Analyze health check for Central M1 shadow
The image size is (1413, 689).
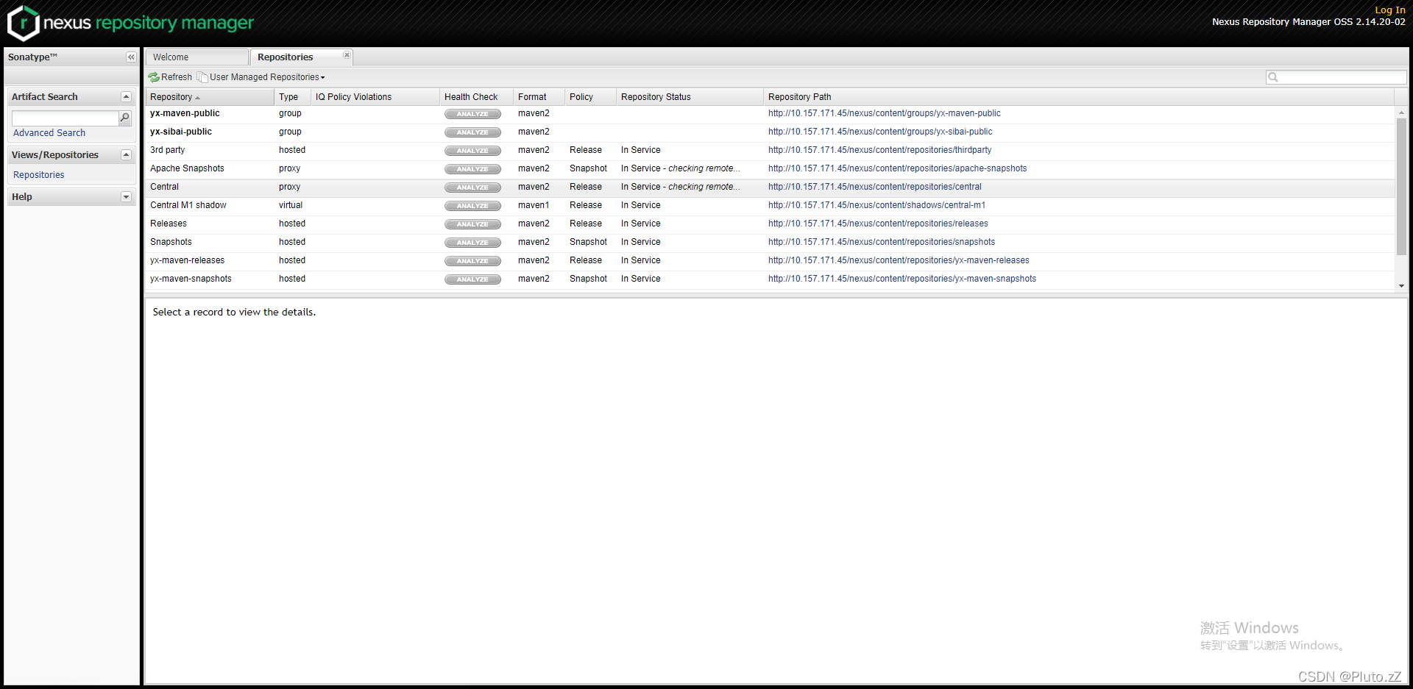tap(472, 206)
